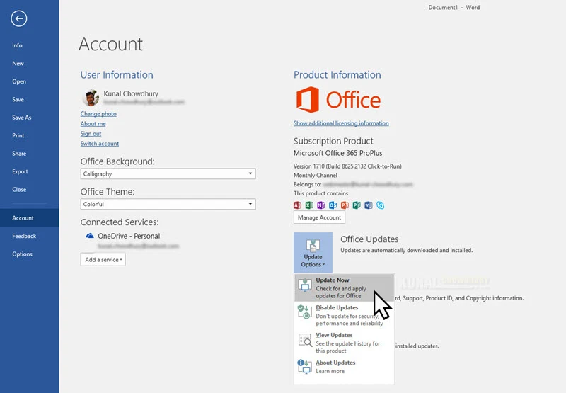This screenshot has height=393, width=566.
Task: Click the OneNote app icon
Action: click(x=321, y=205)
